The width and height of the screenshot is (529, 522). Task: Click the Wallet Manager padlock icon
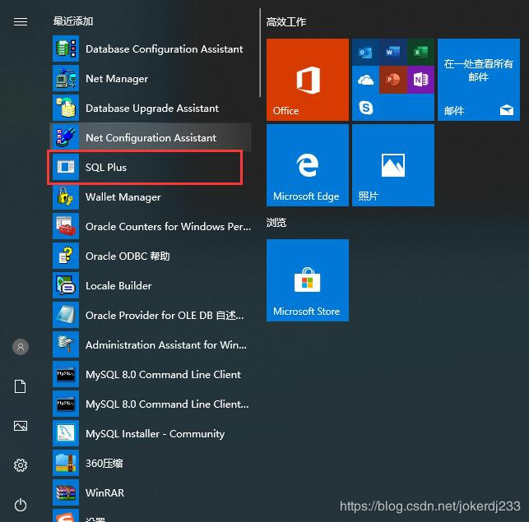[x=66, y=196]
